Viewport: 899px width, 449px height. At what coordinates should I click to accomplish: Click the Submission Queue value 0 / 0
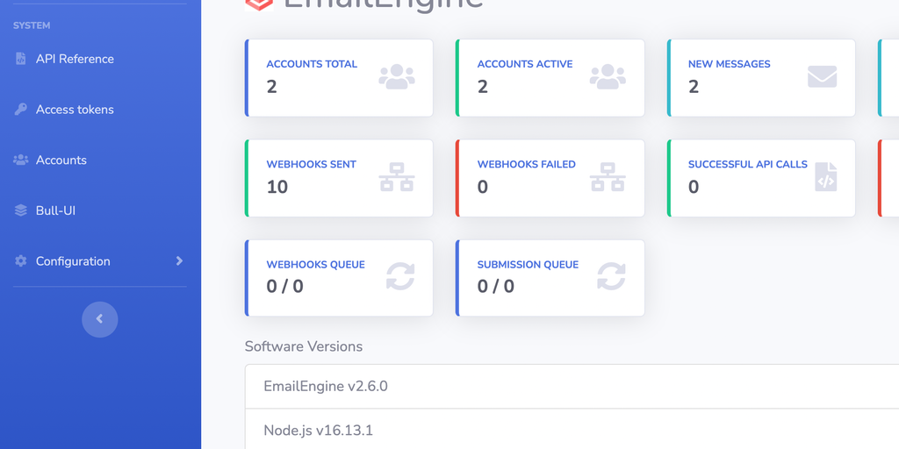pos(495,287)
